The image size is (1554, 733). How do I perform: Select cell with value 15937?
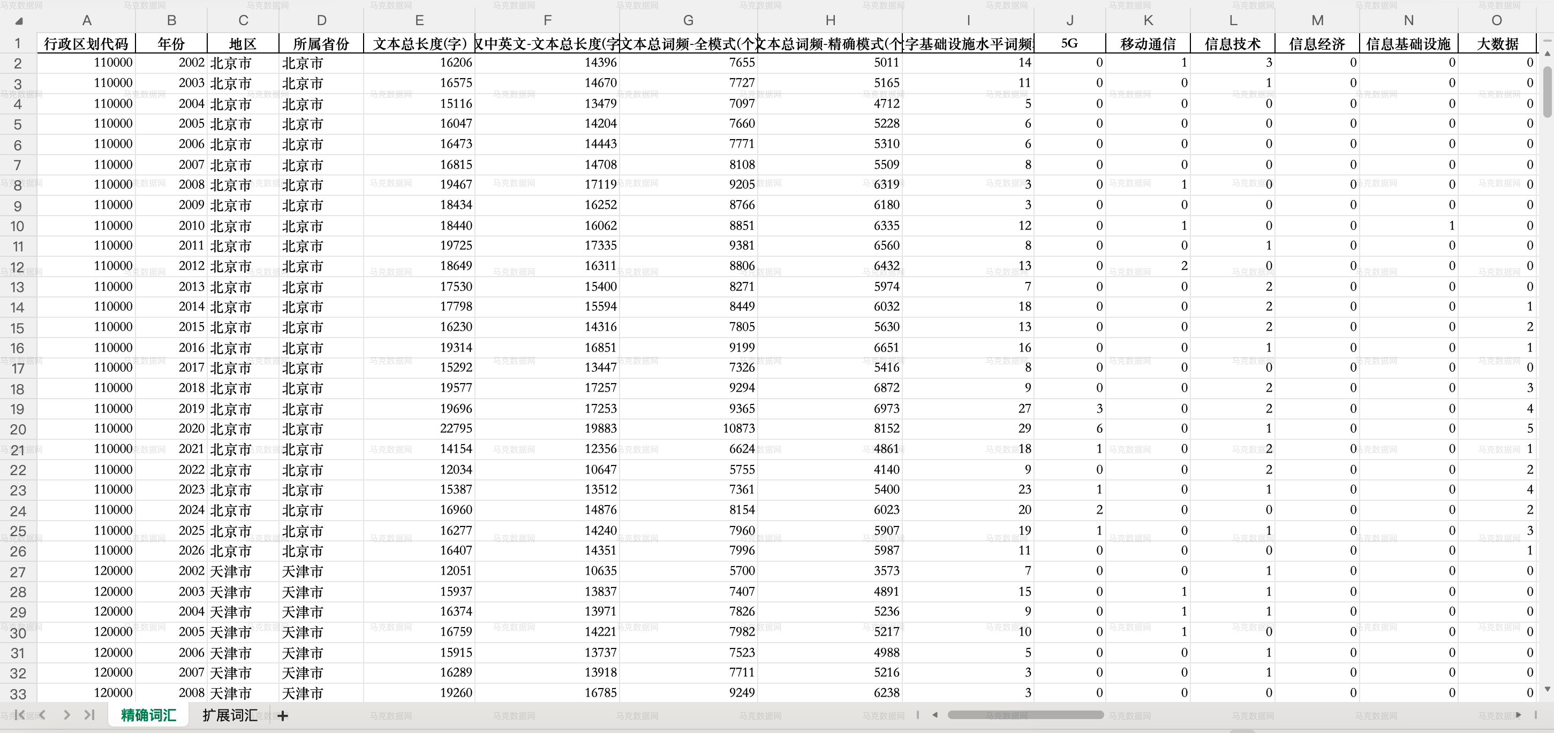pyautogui.click(x=419, y=591)
